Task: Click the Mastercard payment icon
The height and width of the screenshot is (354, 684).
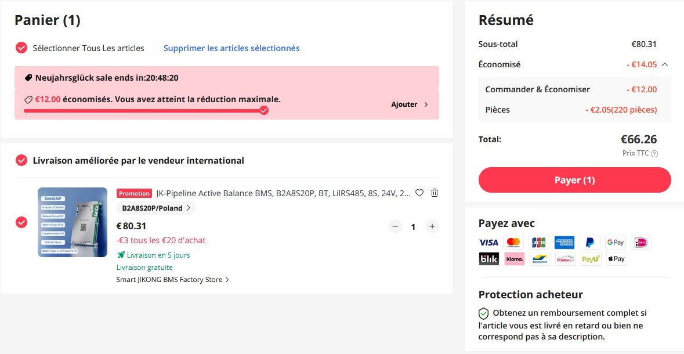Action: tap(513, 243)
